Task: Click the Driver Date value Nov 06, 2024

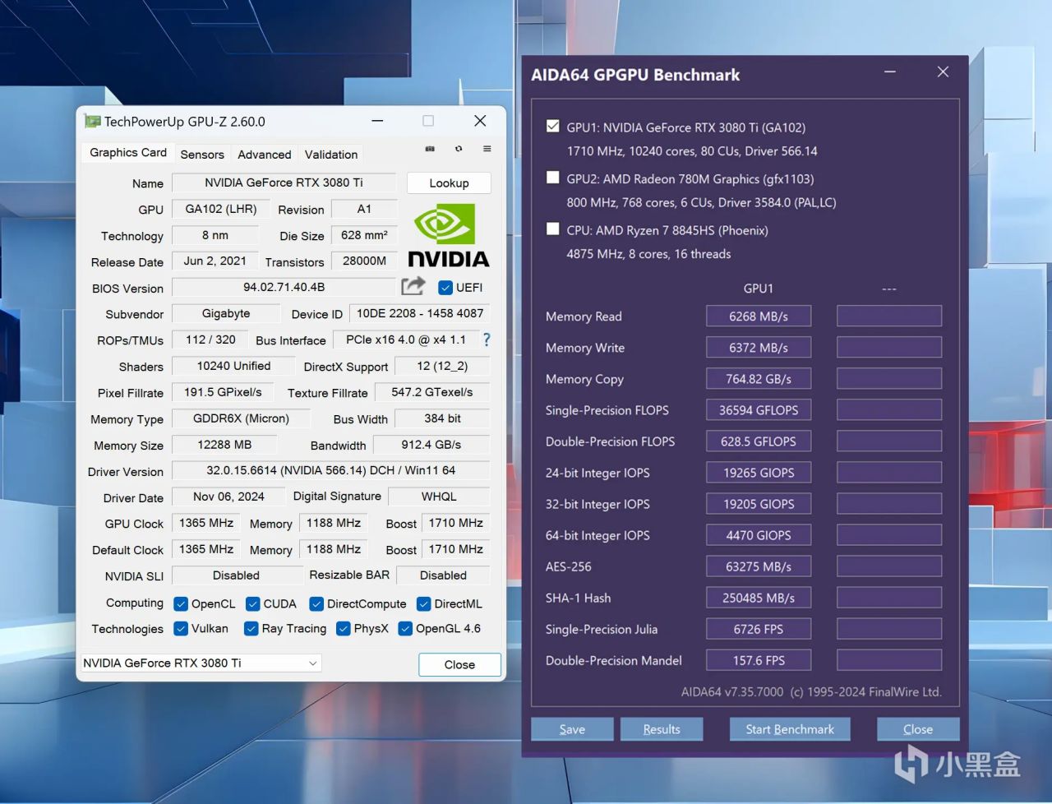Action: (x=228, y=497)
